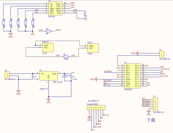Click SPI_CS label under Female HDR1
This screenshot has width=173, height=133.
106,115
